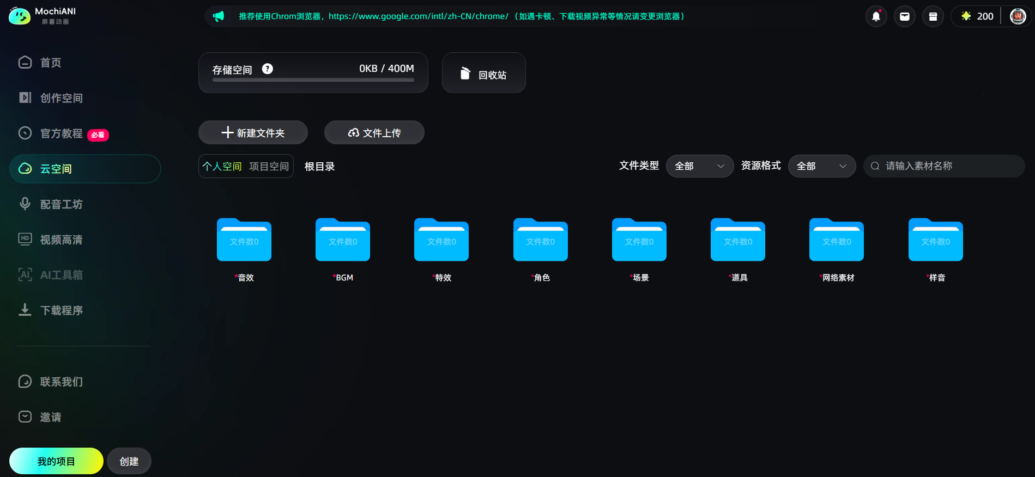Switch to the 项目空间 tab
The height and width of the screenshot is (477, 1035).
[x=269, y=166]
